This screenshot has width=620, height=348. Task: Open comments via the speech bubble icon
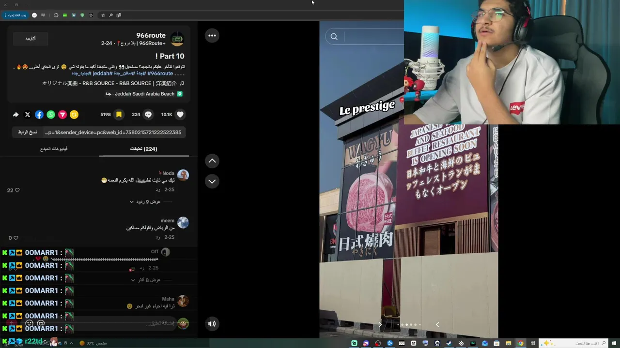click(148, 115)
